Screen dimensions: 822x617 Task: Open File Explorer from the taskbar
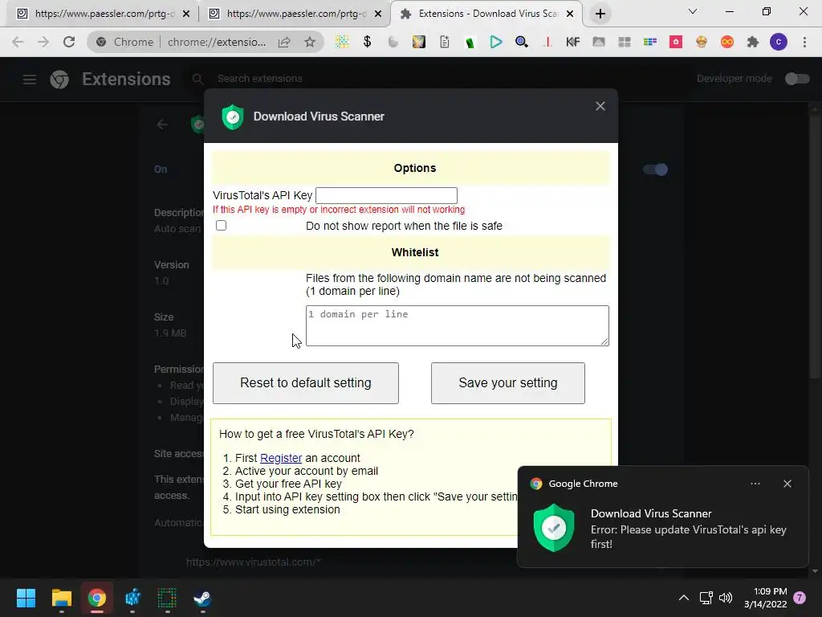point(61,598)
